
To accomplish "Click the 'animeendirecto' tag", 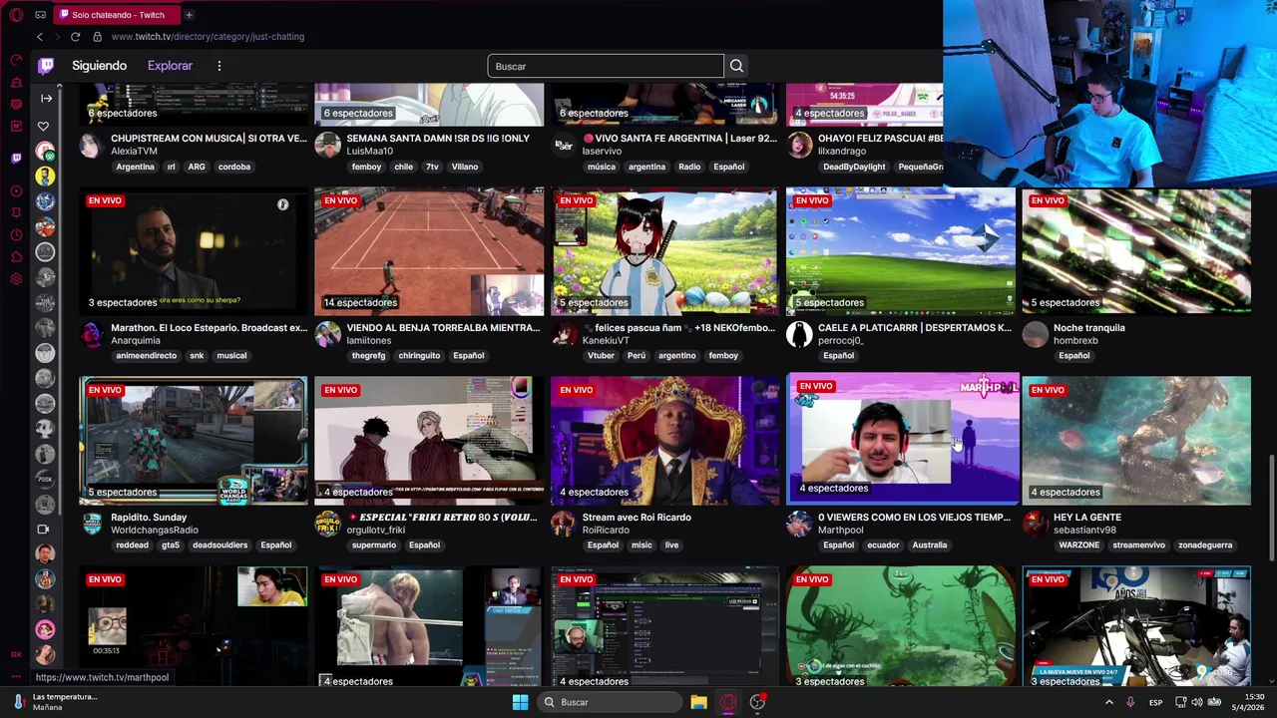I will 147,356.
